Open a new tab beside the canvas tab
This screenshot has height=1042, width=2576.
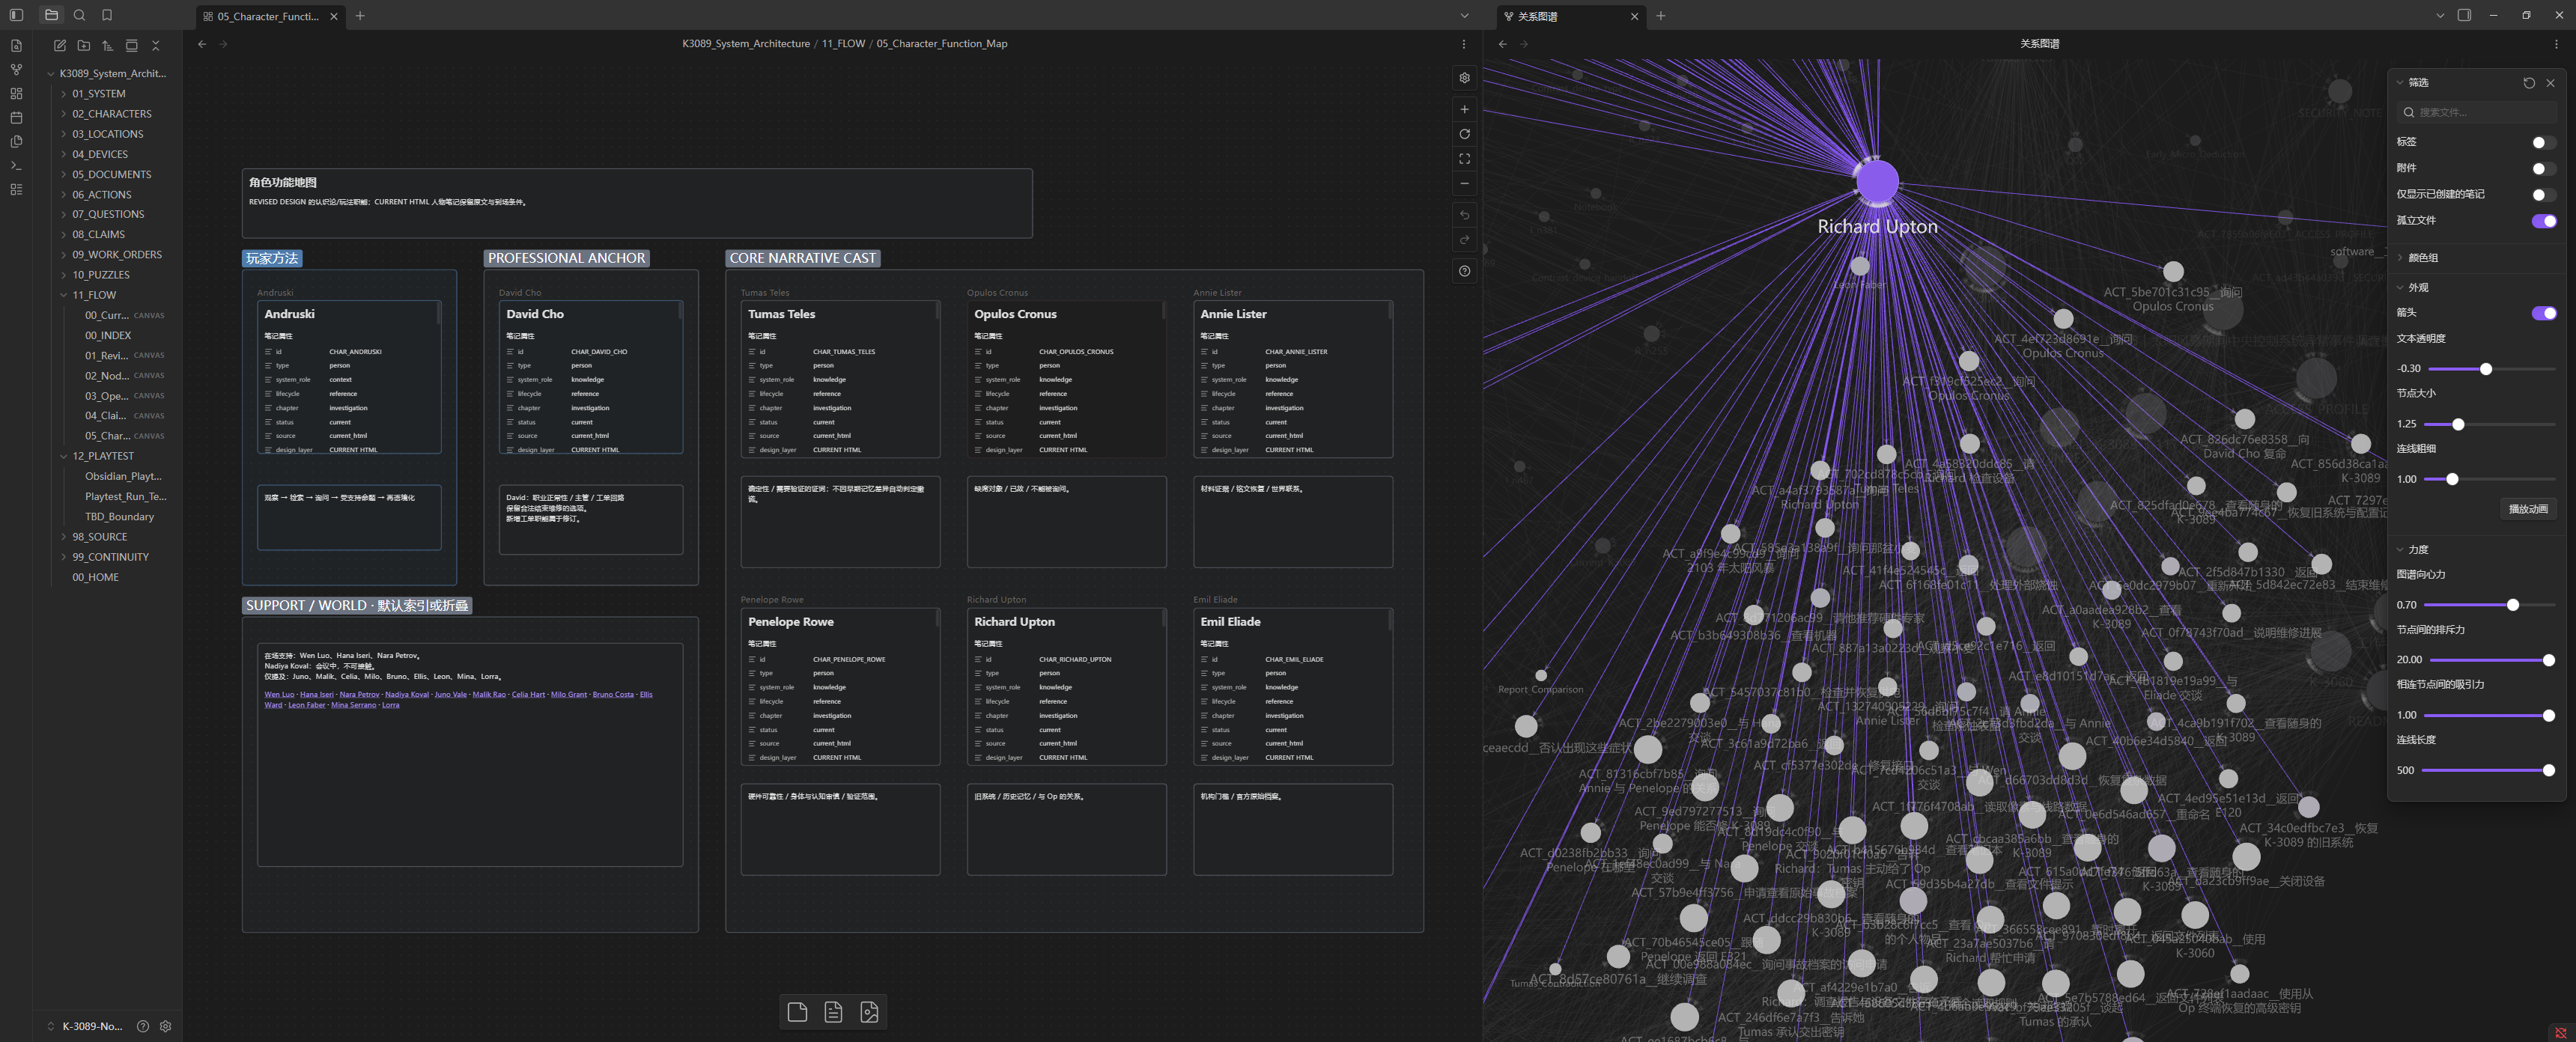click(360, 16)
